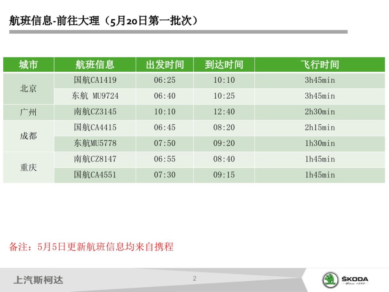
Task: Click the 广州 city cell
Action: pos(28,112)
